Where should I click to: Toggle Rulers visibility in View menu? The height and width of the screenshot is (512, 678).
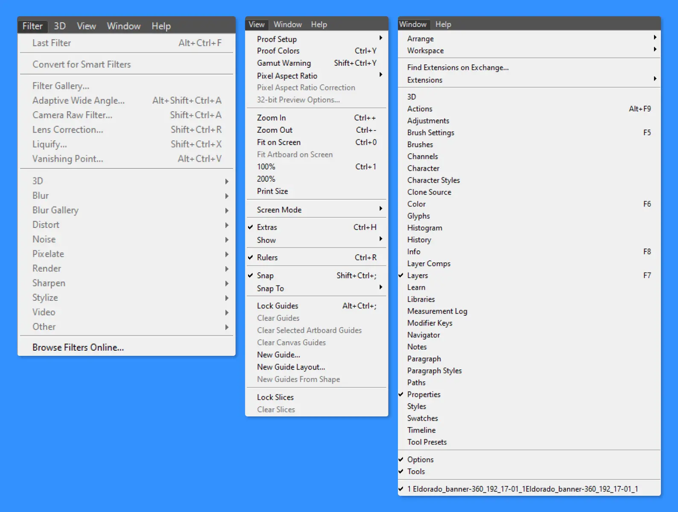[x=316, y=258]
